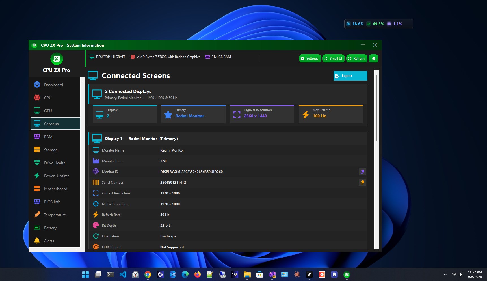Click the Current Resolution brackets icon

(x=96, y=193)
